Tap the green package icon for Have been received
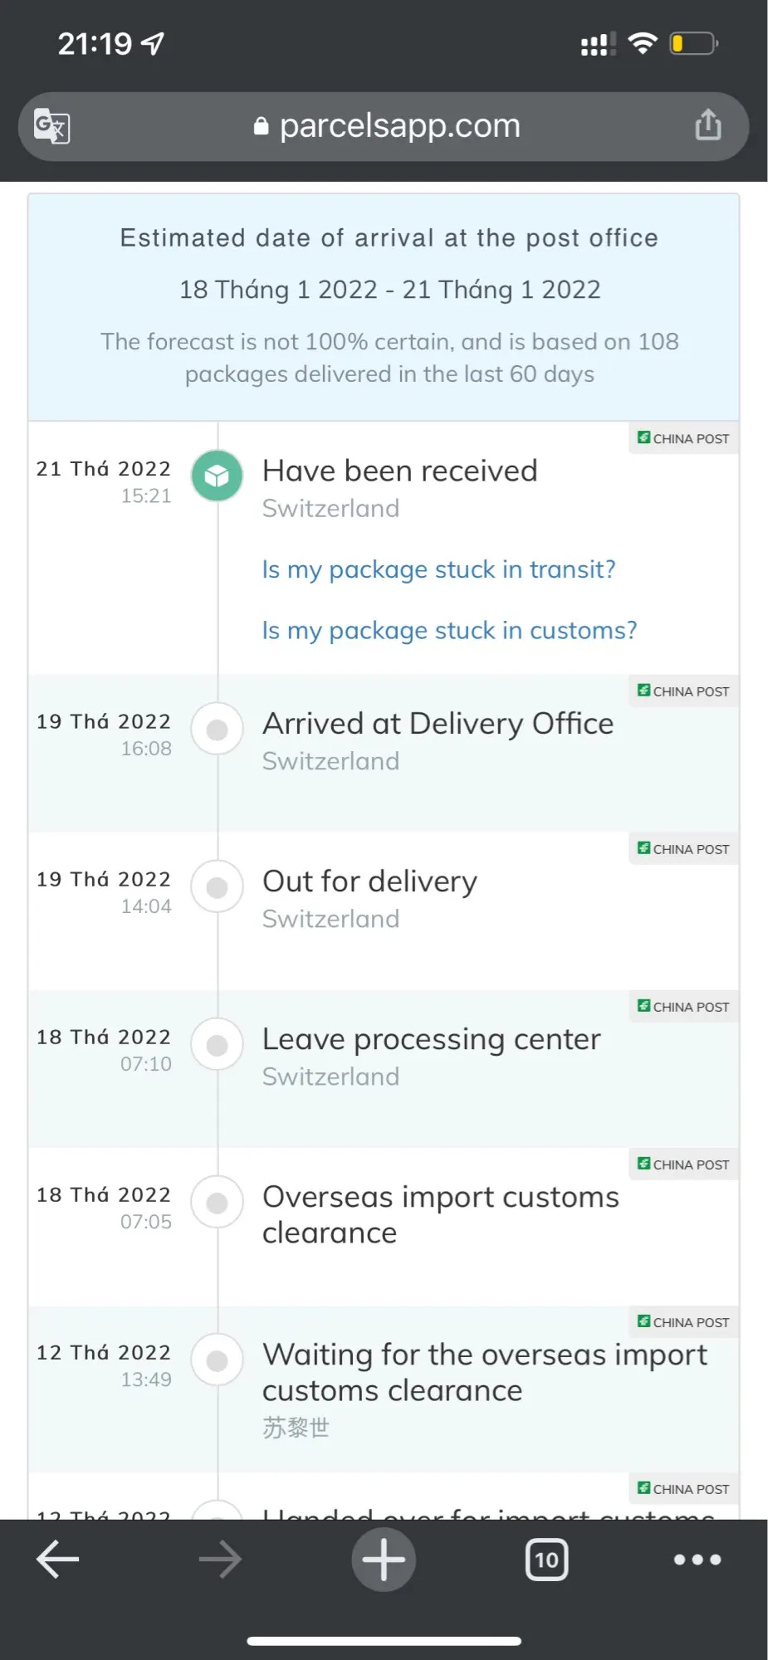768x1660 pixels. click(217, 476)
